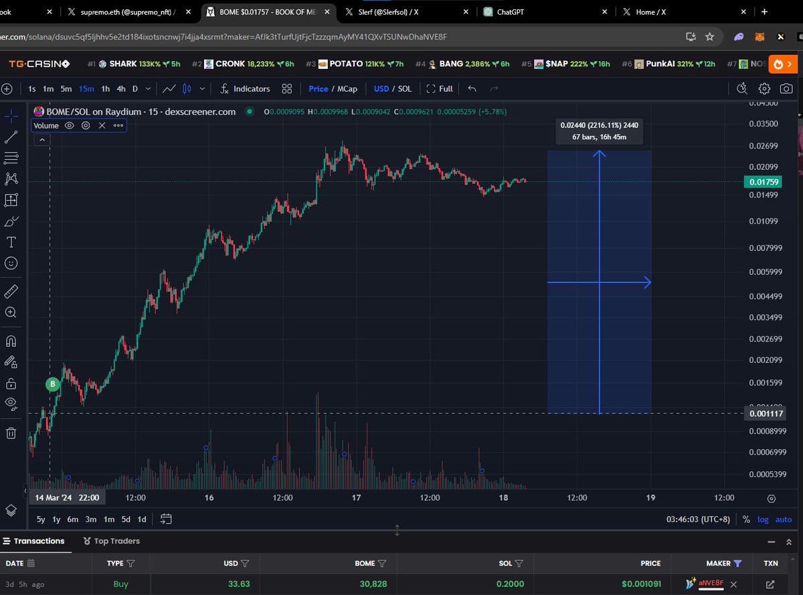The width and height of the screenshot is (803, 595).
Task: Remove drawings with the trash icon
Action: 11,432
